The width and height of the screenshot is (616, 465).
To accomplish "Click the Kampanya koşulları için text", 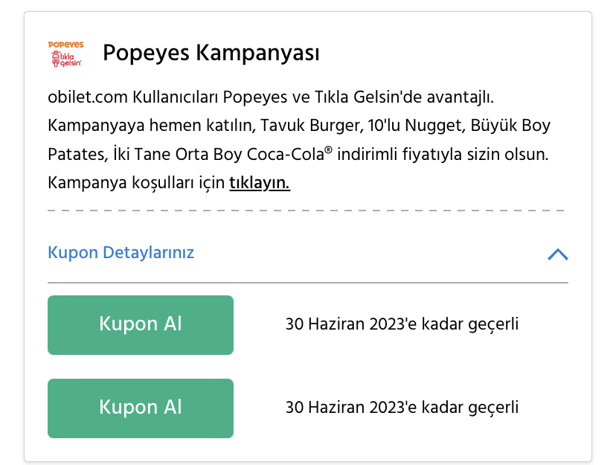I will point(136,183).
